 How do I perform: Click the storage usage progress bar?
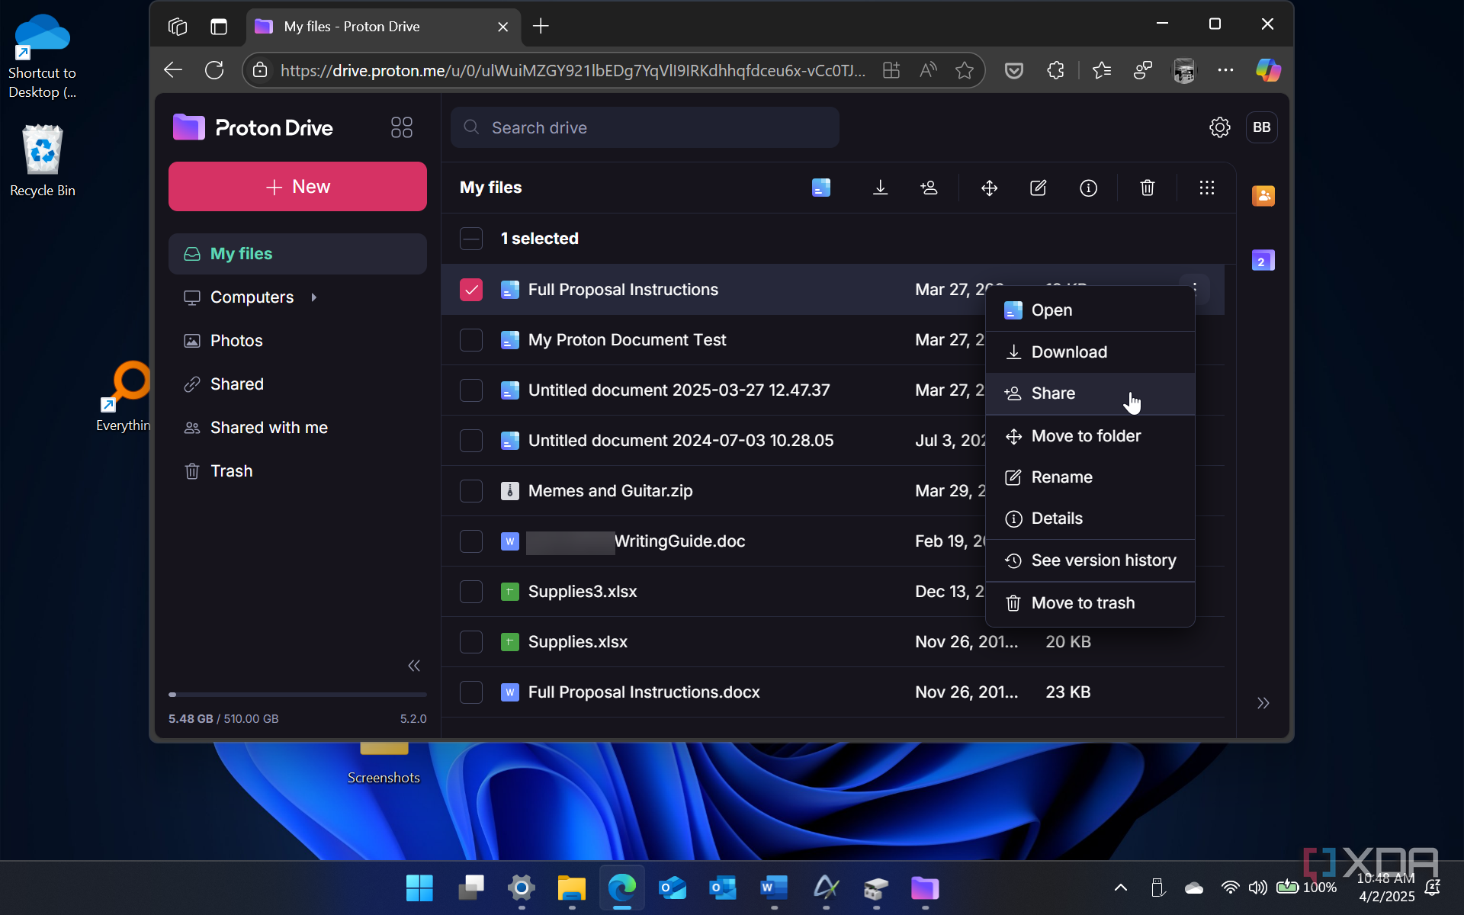point(297,695)
